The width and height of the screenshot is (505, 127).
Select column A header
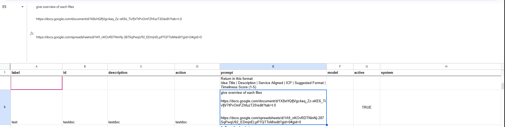[36, 66]
